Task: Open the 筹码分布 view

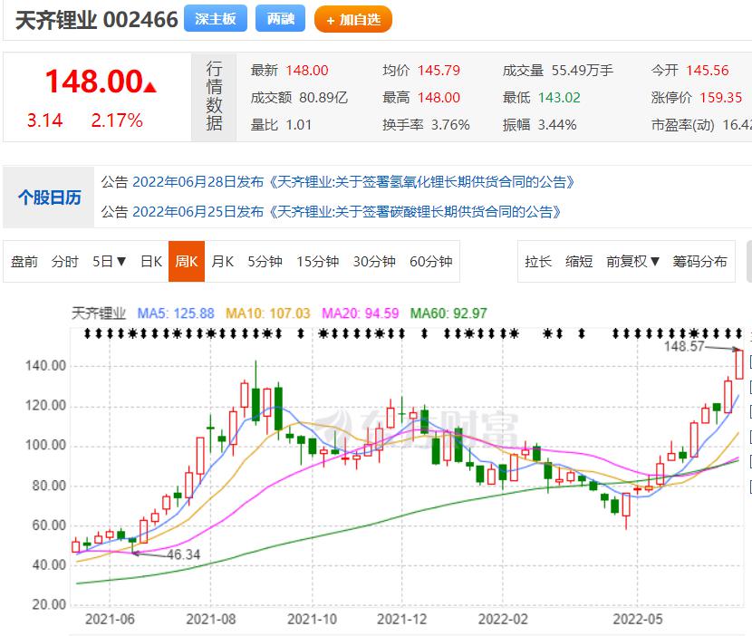Action: pyautogui.click(x=699, y=262)
